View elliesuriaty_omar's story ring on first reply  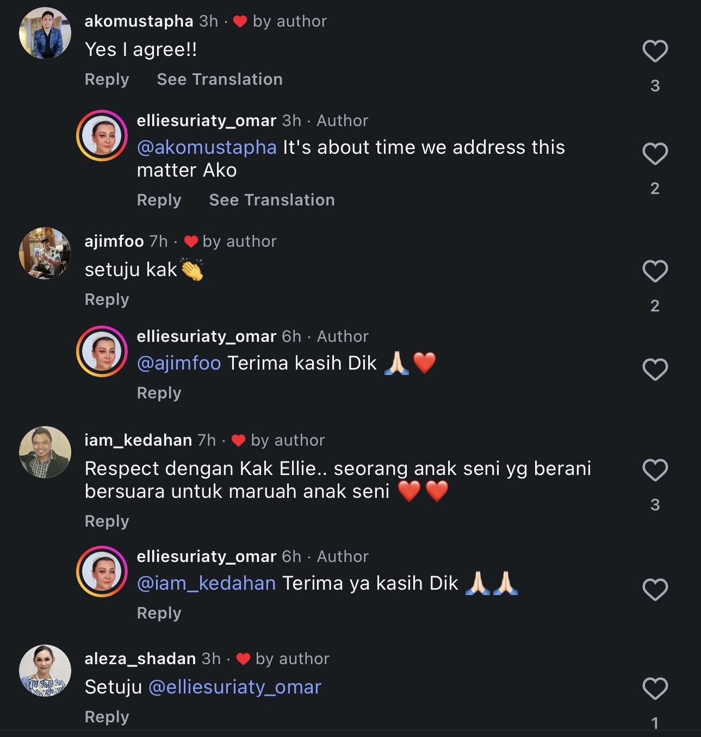click(102, 135)
